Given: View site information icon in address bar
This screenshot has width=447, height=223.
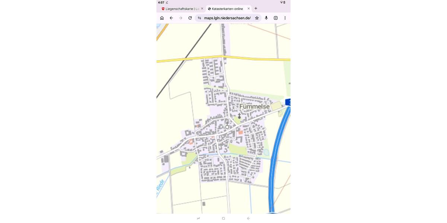Looking at the screenshot, I should click(x=199, y=18).
